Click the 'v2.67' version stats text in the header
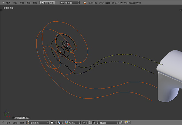The height and width of the screenshot is (125, 182). [x=114, y=2]
